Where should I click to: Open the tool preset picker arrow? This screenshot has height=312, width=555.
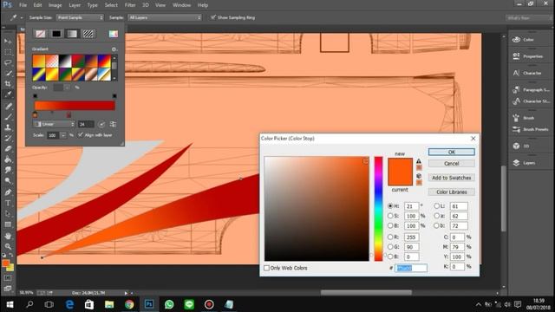[x=22, y=17]
